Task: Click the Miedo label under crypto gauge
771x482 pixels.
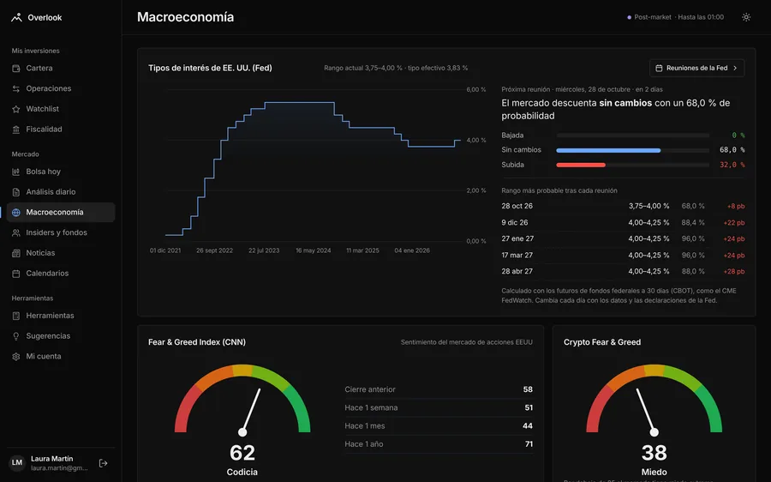Action: [x=654, y=472]
